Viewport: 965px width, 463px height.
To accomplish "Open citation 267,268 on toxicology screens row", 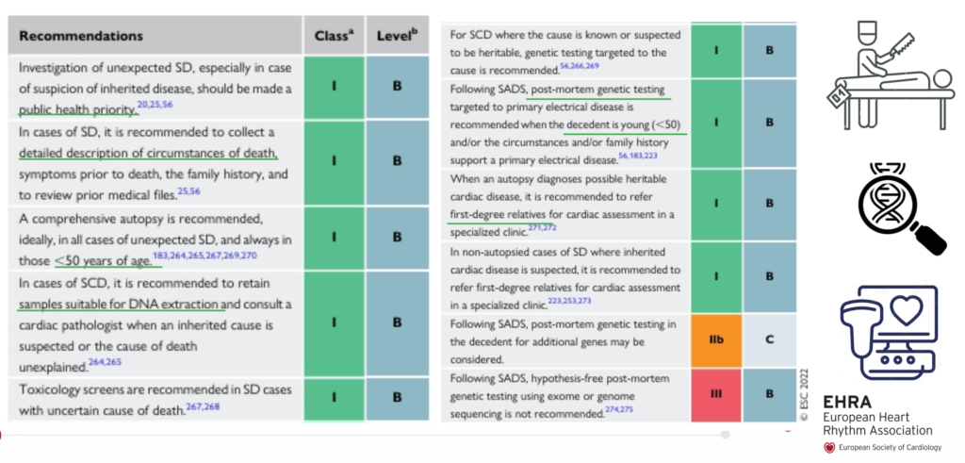I will coord(204,405).
